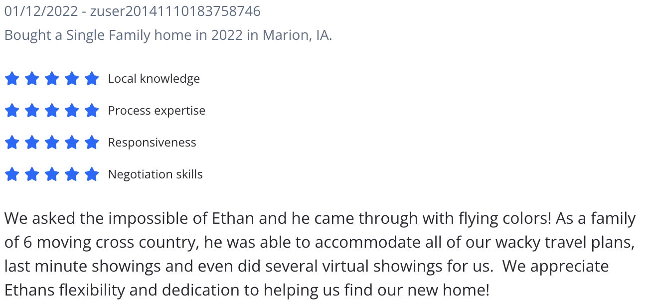Click the review date 01/12/2022

click(40, 11)
